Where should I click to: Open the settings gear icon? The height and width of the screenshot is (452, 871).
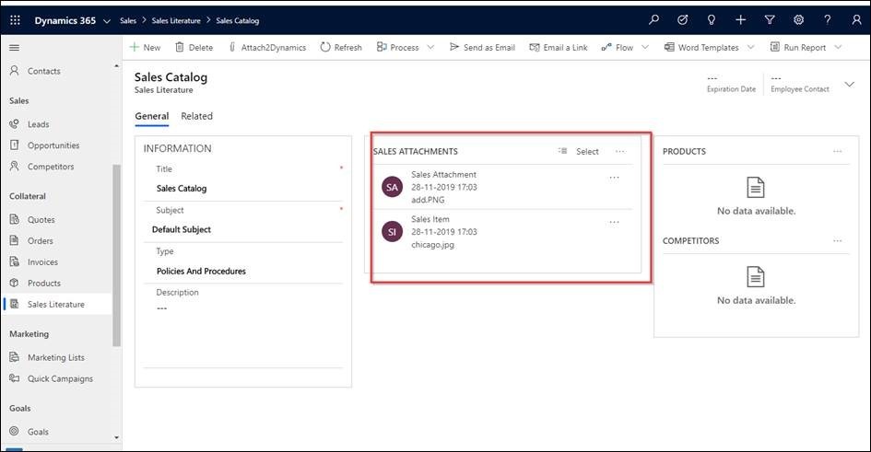tap(798, 20)
